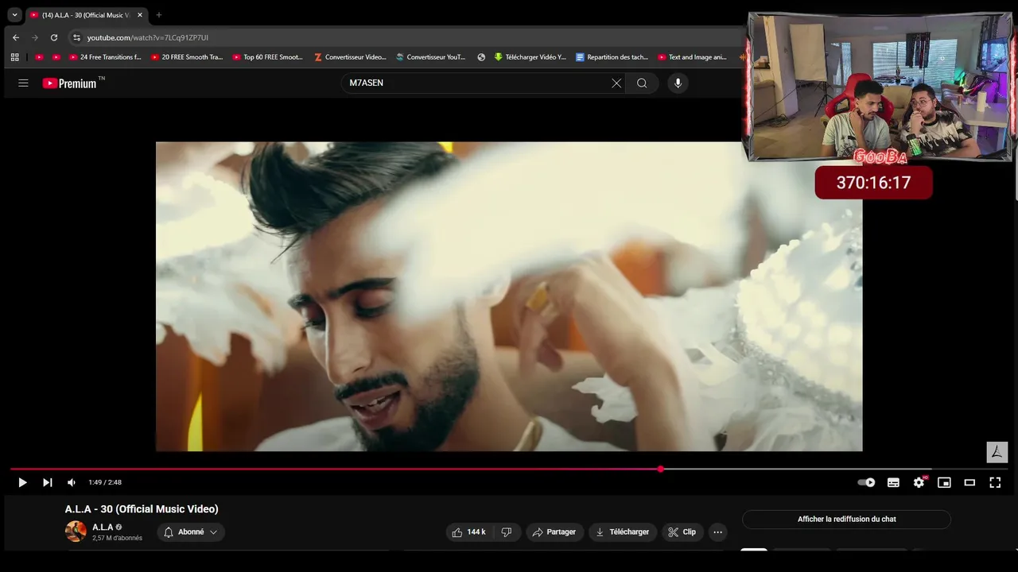The image size is (1018, 572).
Task: Open the globe icon bookmark
Action: [481, 57]
